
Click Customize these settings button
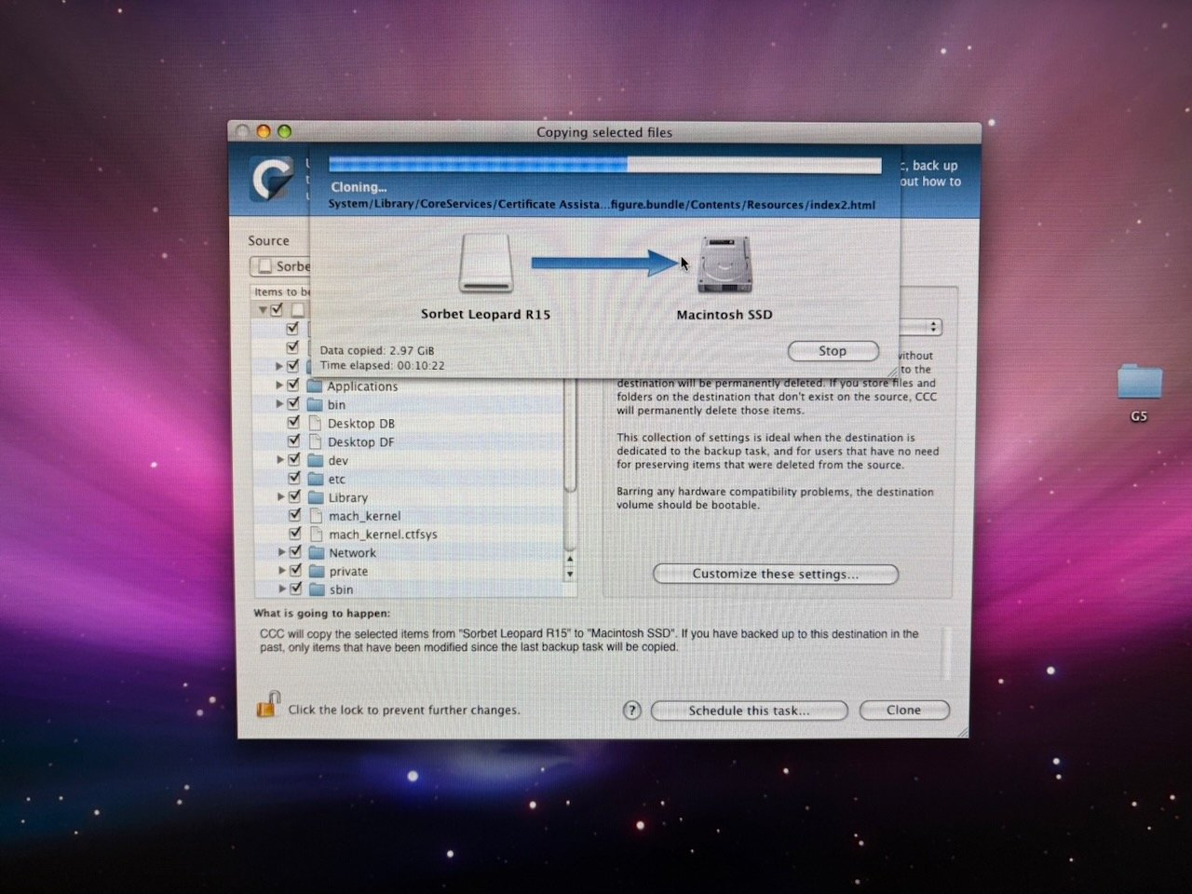(x=775, y=574)
